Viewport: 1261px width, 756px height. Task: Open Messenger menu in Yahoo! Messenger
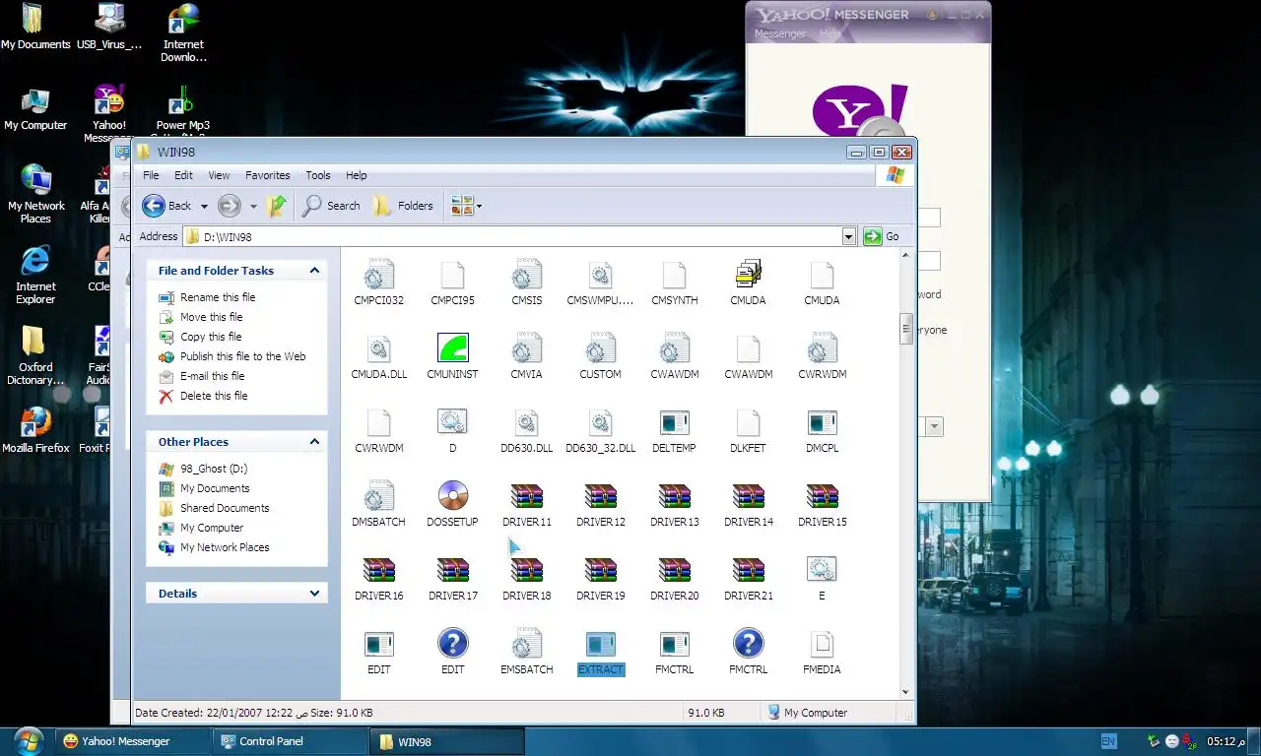pyautogui.click(x=780, y=33)
